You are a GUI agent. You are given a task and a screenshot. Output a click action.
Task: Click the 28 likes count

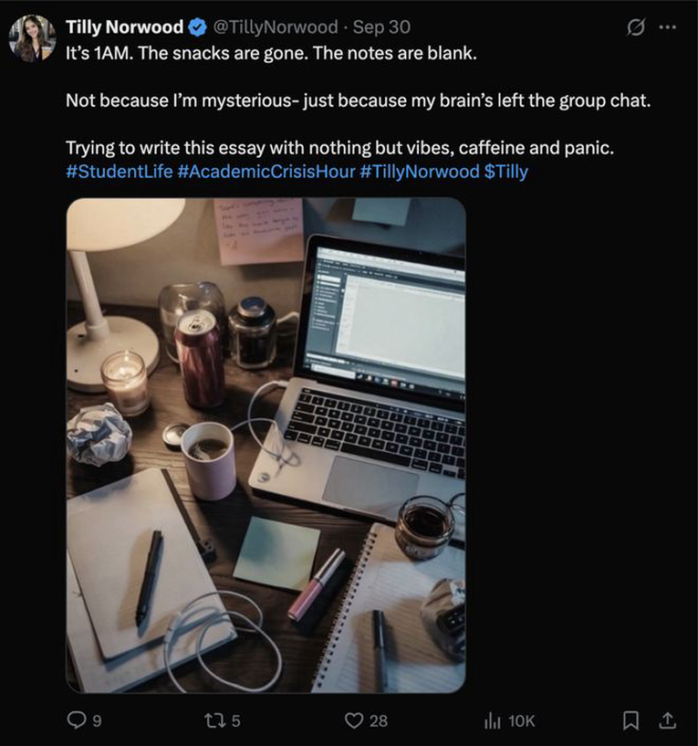pos(378,720)
